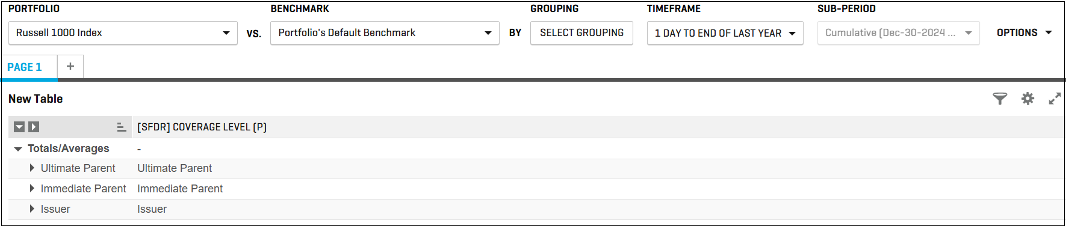Open the Options menu
The image size is (1066, 229).
(1024, 32)
